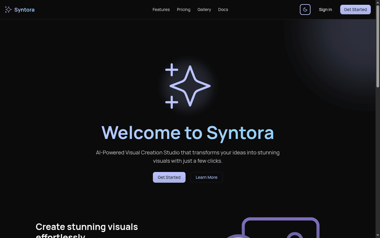Open the Gallery nav link
380x238 pixels.
click(204, 10)
